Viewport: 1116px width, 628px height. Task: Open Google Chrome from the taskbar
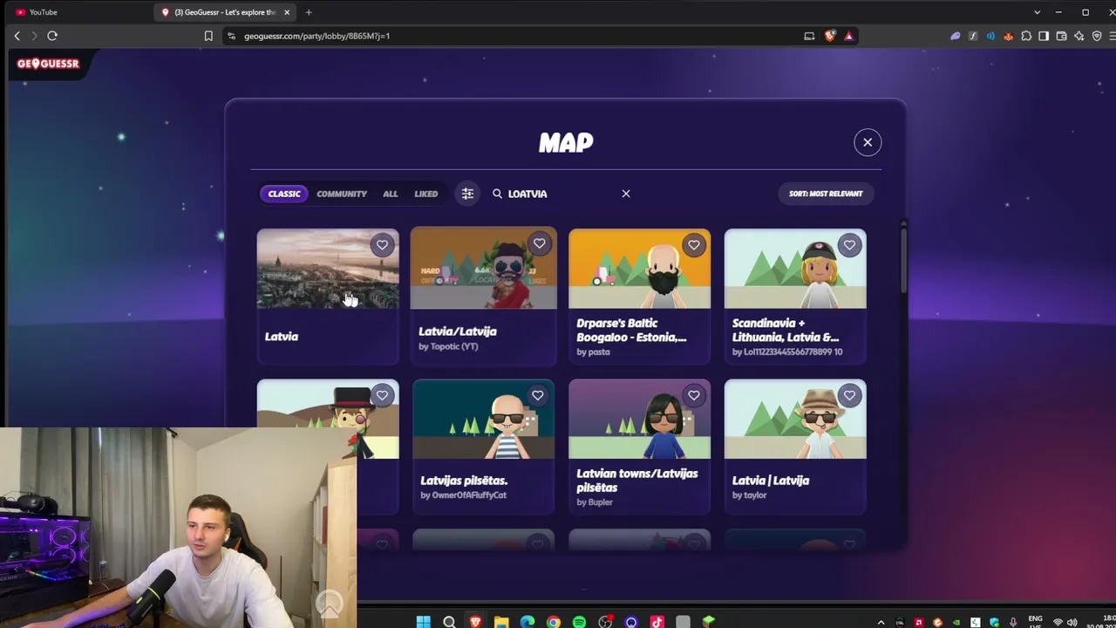pos(554,622)
